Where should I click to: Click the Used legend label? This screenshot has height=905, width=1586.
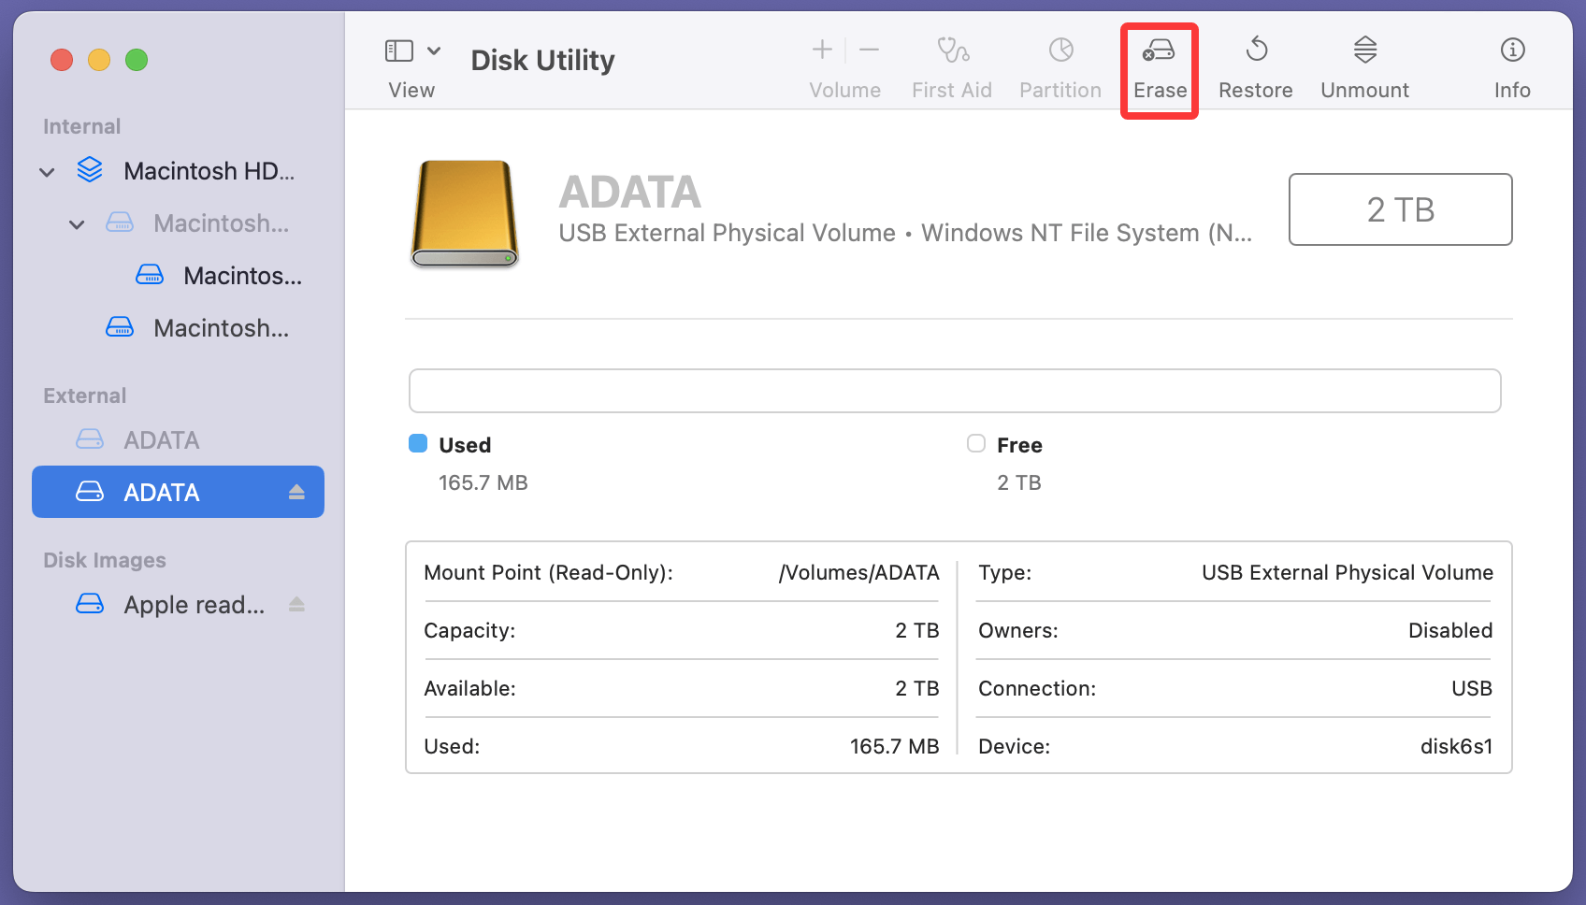[464, 444]
